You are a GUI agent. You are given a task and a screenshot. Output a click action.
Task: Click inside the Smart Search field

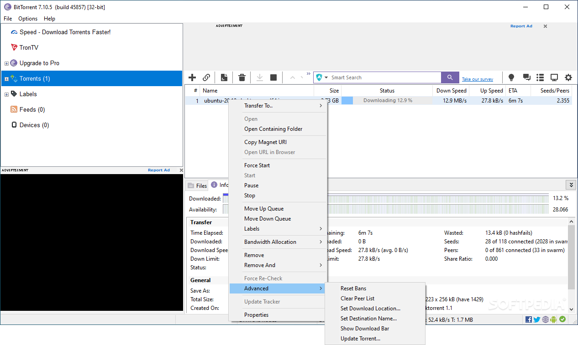385,77
